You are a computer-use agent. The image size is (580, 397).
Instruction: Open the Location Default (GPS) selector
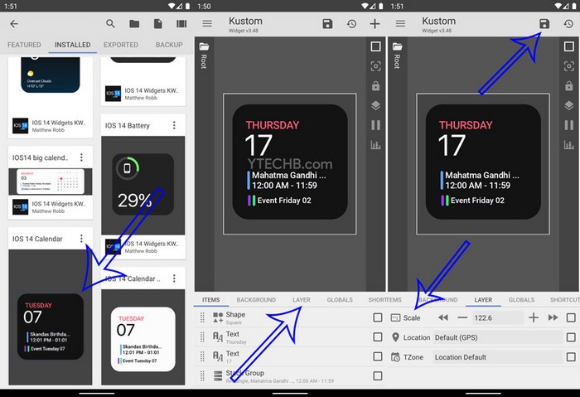(496, 337)
